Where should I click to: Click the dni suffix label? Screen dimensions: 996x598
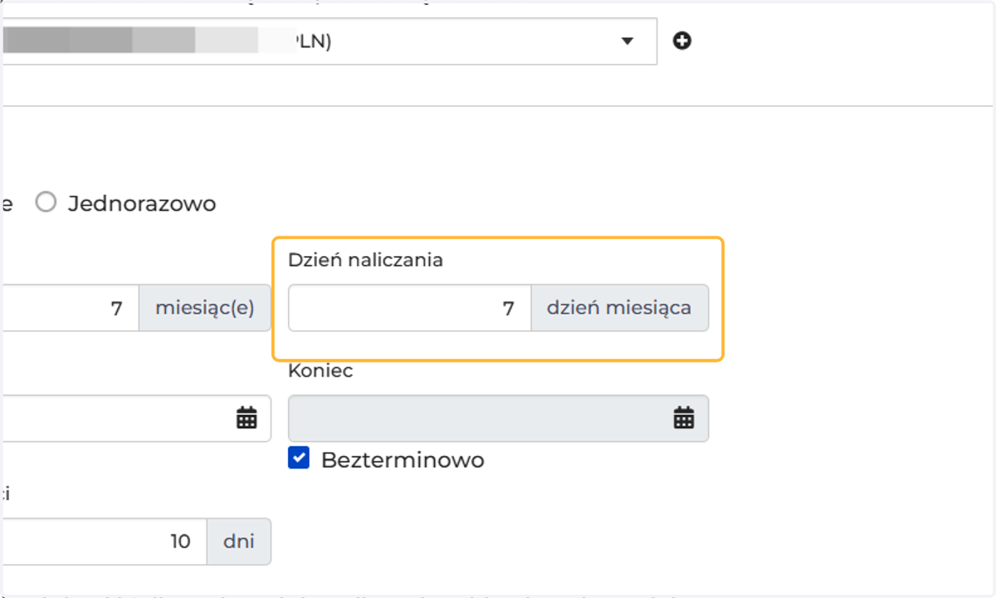[239, 542]
